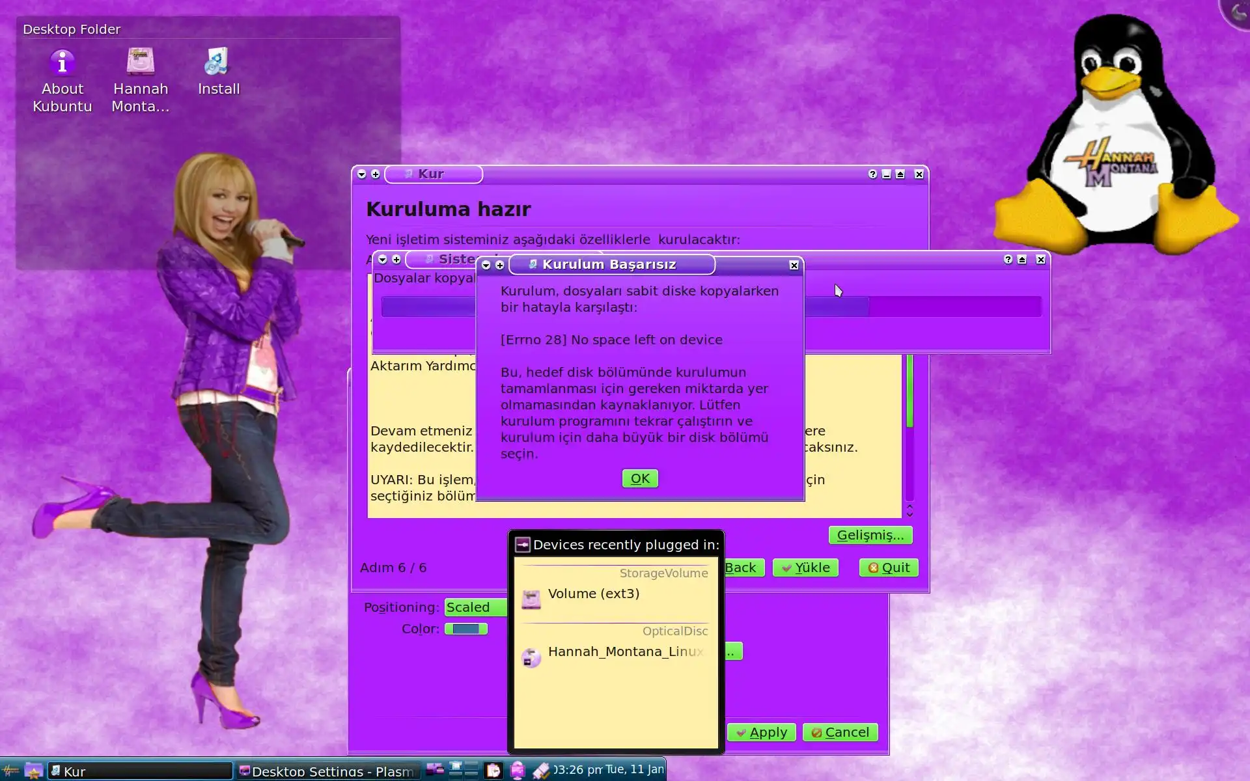1250x781 pixels.
Task: Toggle the sticky pin button on Kur window
Action: (x=376, y=174)
